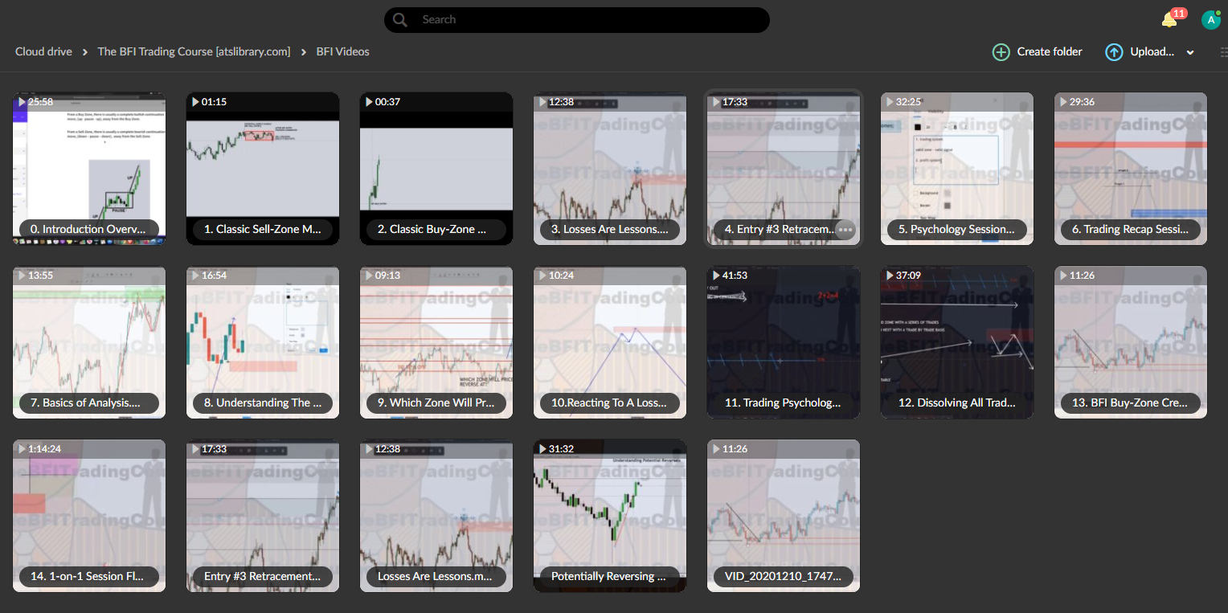Click the Create folder button
Image resolution: width=1228 pixels, height=613 pixels.
click(x=1038, y=52)
